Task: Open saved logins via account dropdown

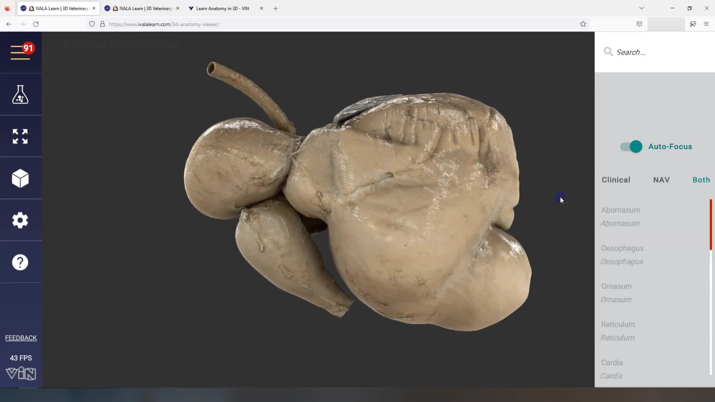Action: [666, 24]
